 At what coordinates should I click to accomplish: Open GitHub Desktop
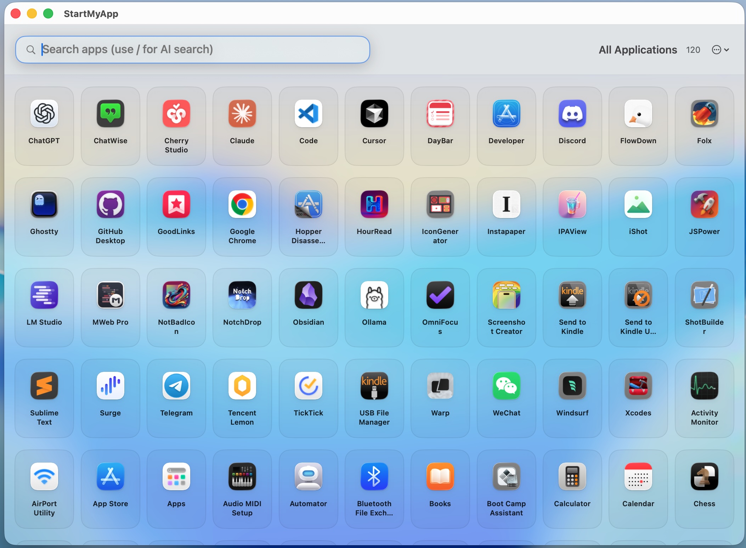pyautogui.click(x=110, y=211)
